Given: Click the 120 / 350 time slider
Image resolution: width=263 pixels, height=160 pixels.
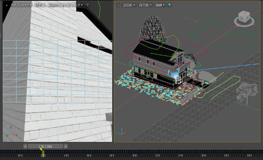Looking at the screenshot, I should pyautogui.click(x=46, y=146).
